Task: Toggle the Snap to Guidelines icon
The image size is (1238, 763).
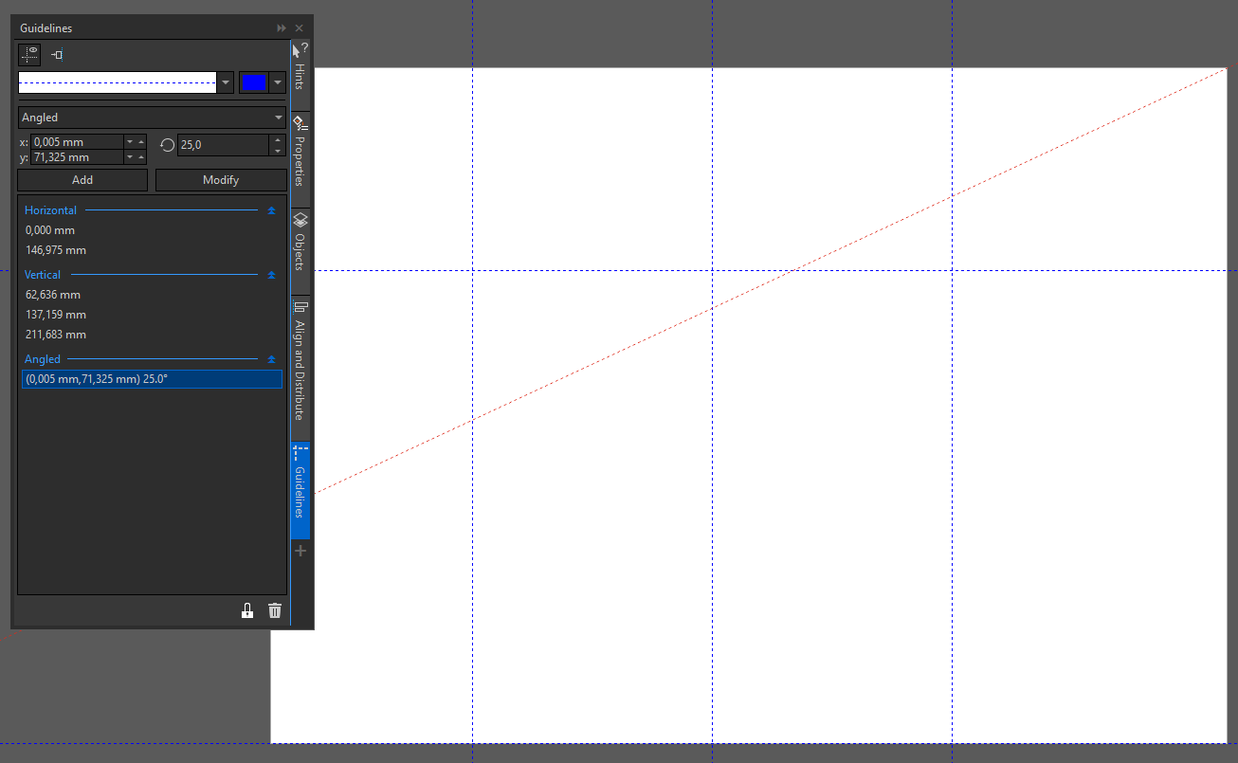Action: pos(57,55)
